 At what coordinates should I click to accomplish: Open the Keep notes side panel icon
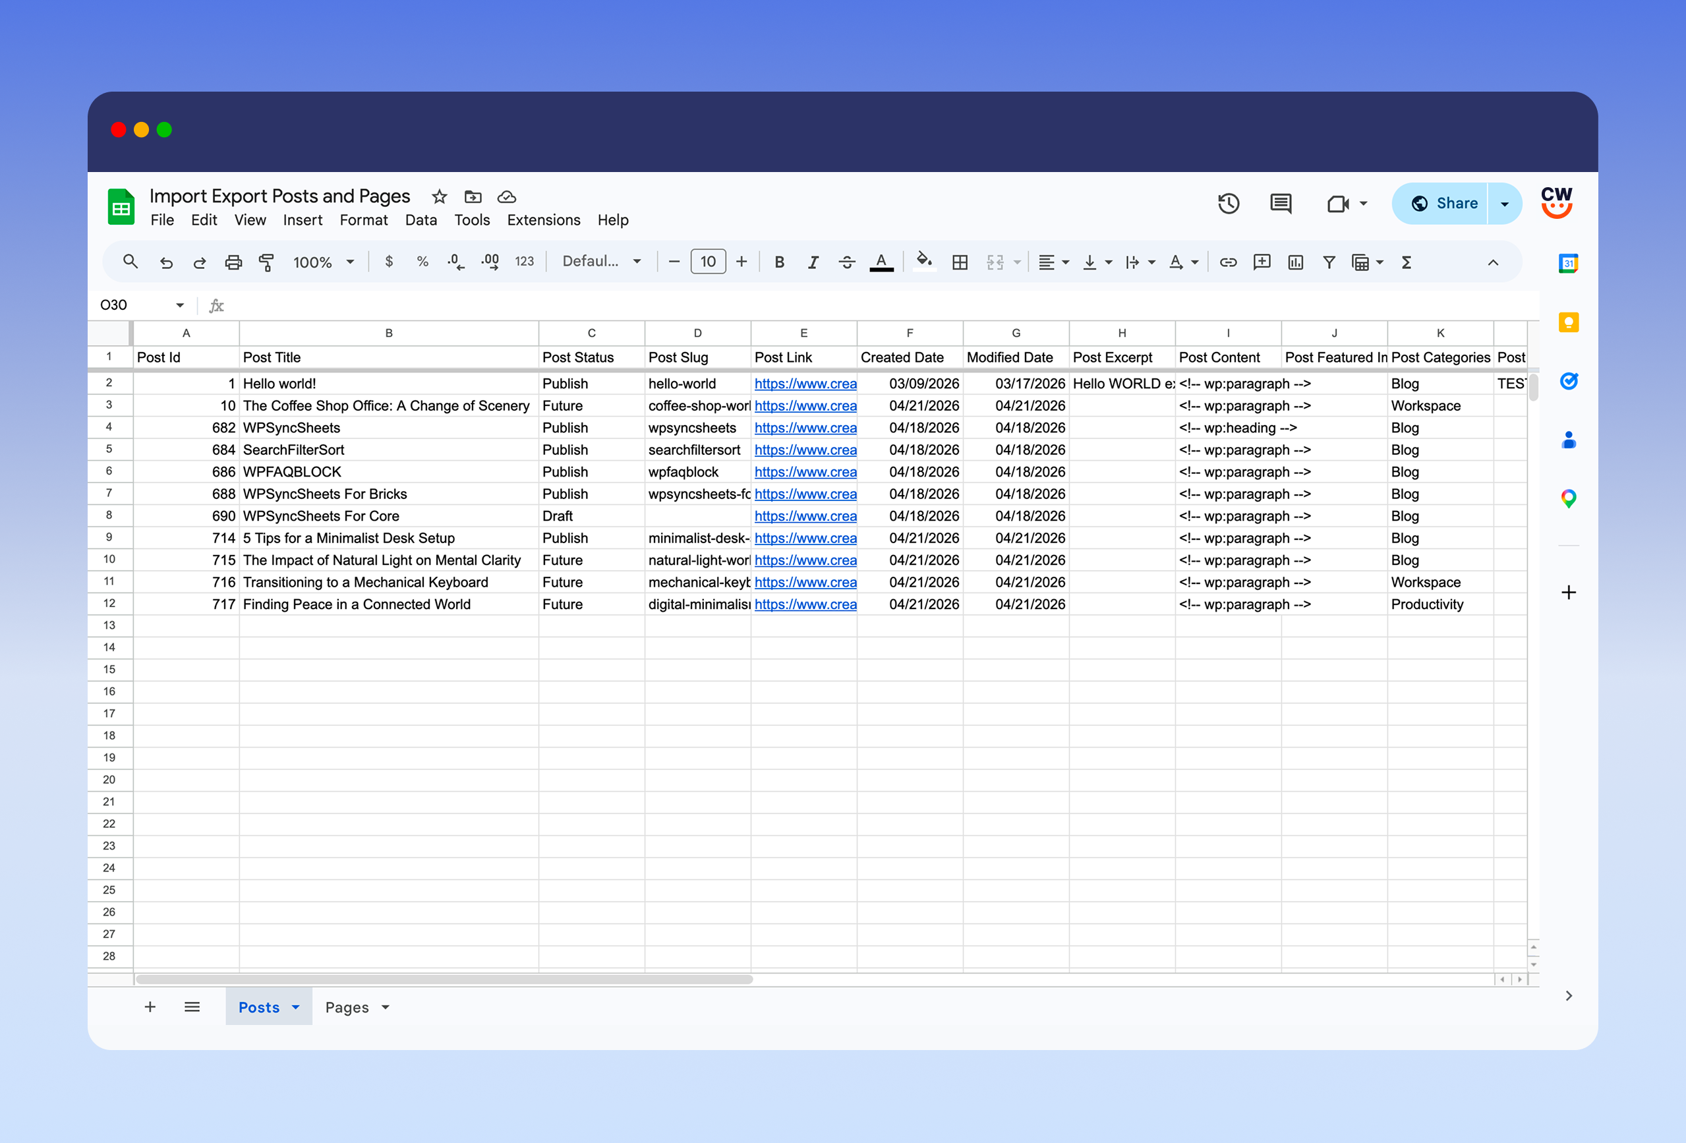click(x=1569, y=322)
